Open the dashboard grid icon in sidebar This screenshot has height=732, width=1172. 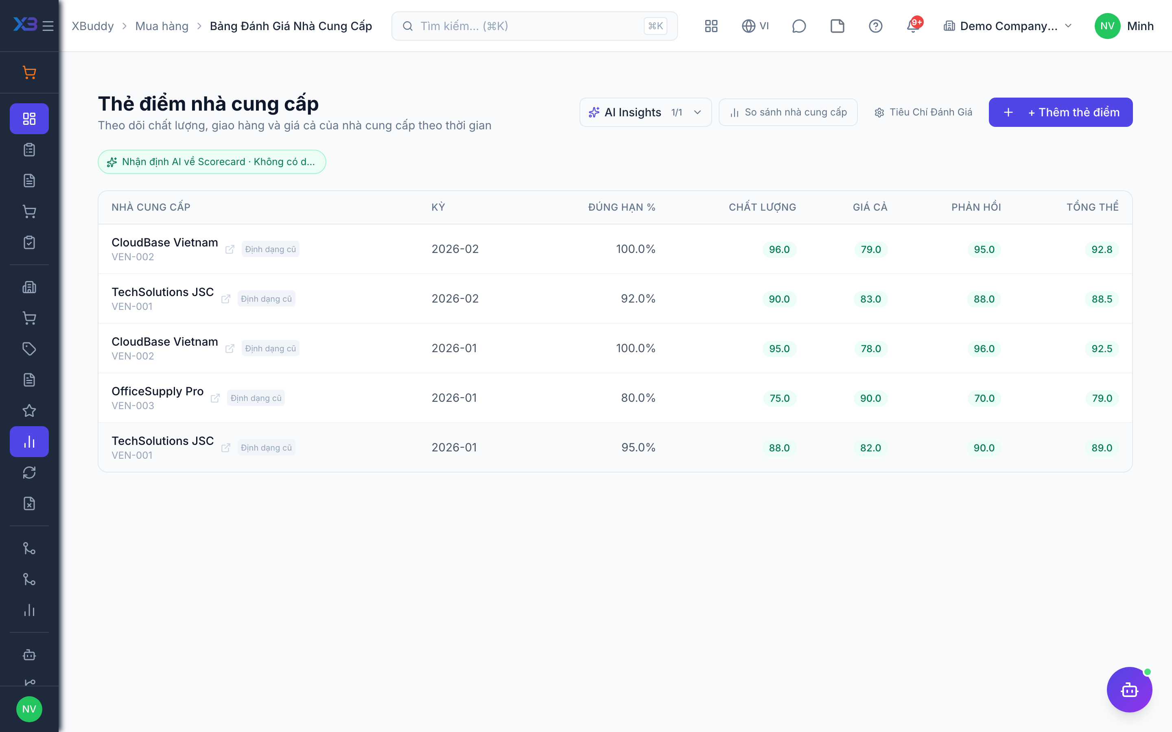[29, 119]
